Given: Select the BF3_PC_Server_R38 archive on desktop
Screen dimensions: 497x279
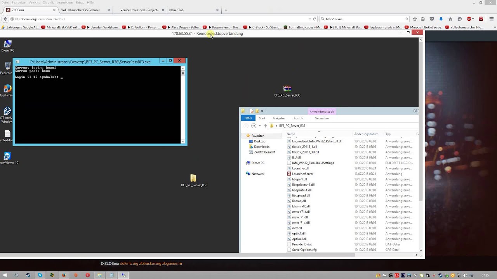Looking at the screenshot, I should [287, 91].
